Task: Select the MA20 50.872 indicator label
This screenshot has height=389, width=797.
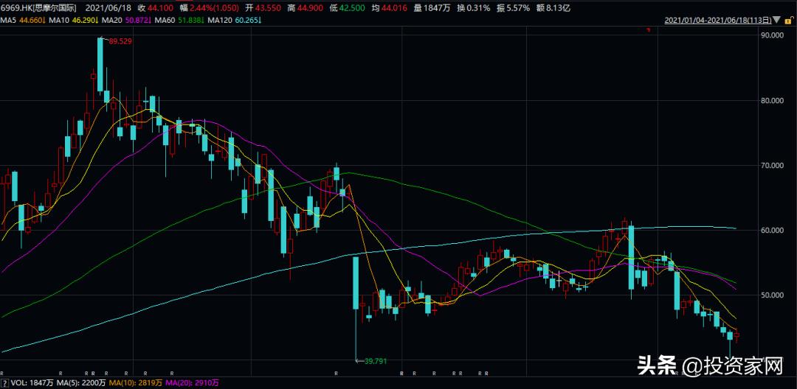Action: tap(125, 21)
